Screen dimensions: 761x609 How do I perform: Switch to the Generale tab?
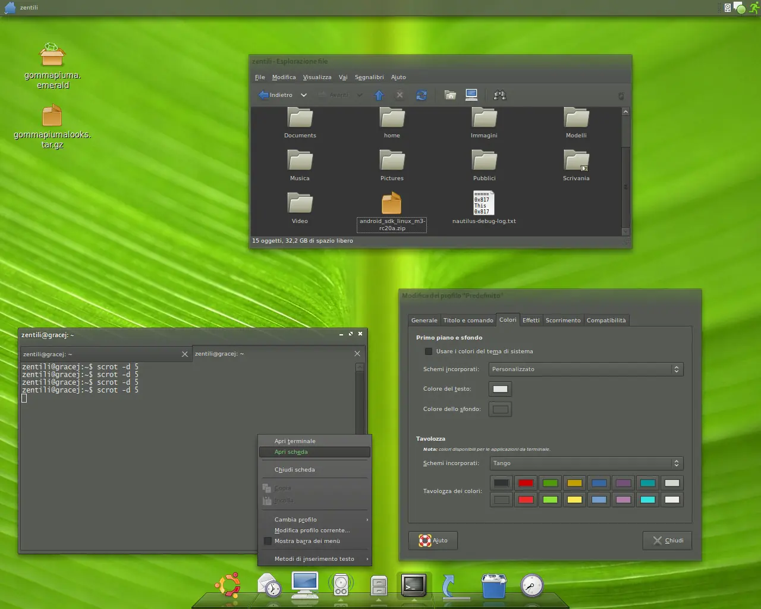click(x=424, y=321)
